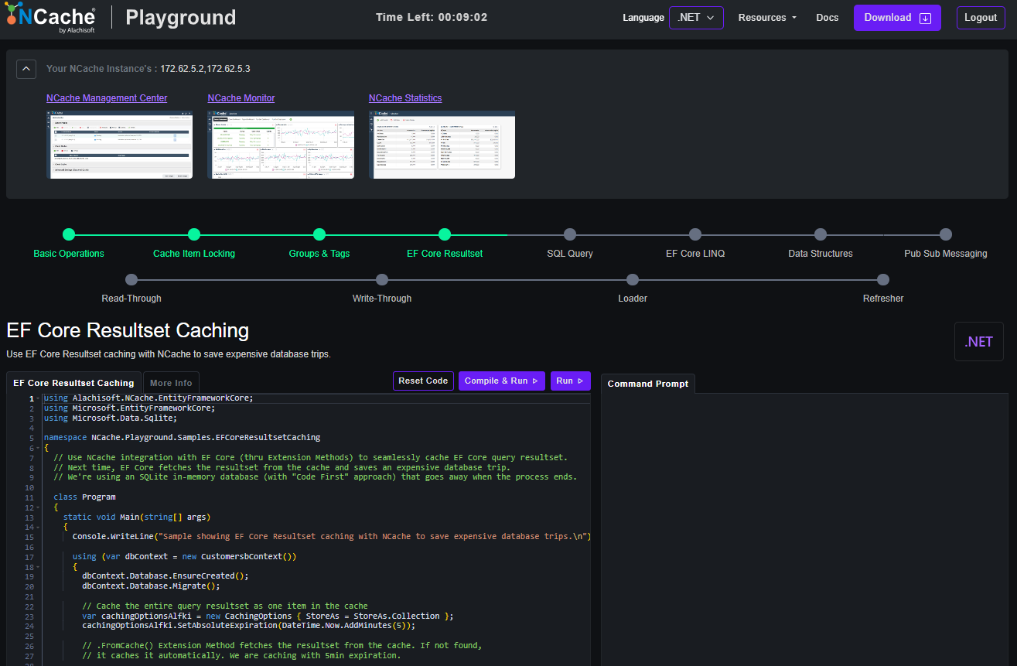Open the Docs link
This screenshot has width=1017, height=666.
tap(827, 18)
